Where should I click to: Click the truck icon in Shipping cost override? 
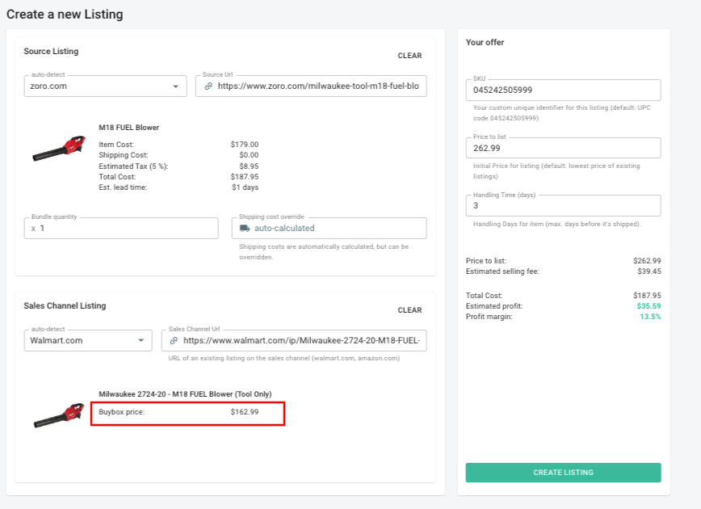click(245, 229)
